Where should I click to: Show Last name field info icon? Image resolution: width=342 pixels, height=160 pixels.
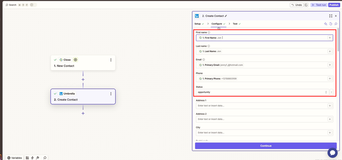tap(208, 46)
